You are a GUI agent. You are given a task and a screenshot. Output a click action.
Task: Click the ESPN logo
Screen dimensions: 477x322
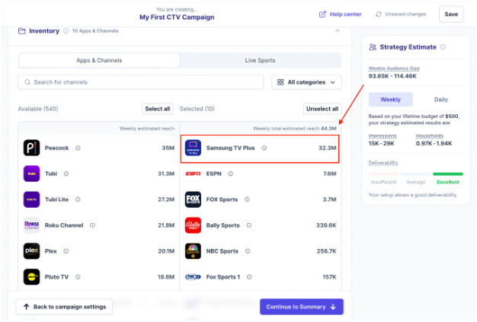tap(193, 174)
